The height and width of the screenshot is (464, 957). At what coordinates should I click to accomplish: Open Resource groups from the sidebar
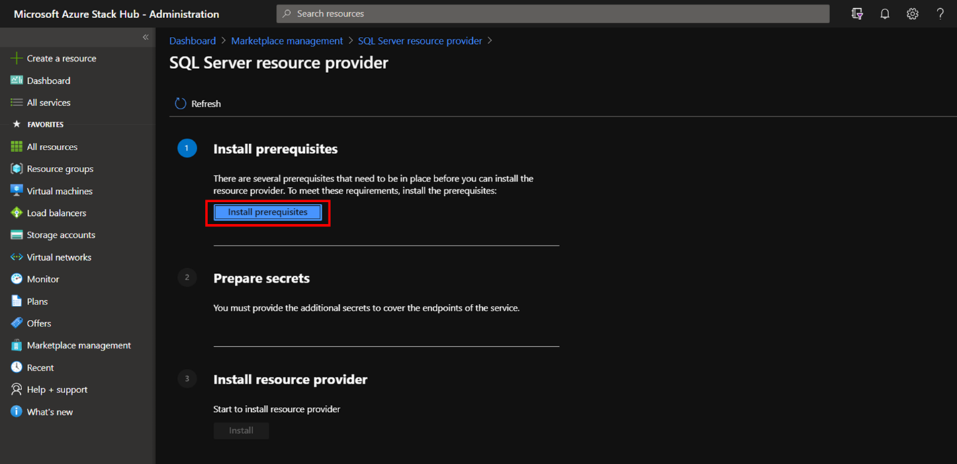point(59,168)
